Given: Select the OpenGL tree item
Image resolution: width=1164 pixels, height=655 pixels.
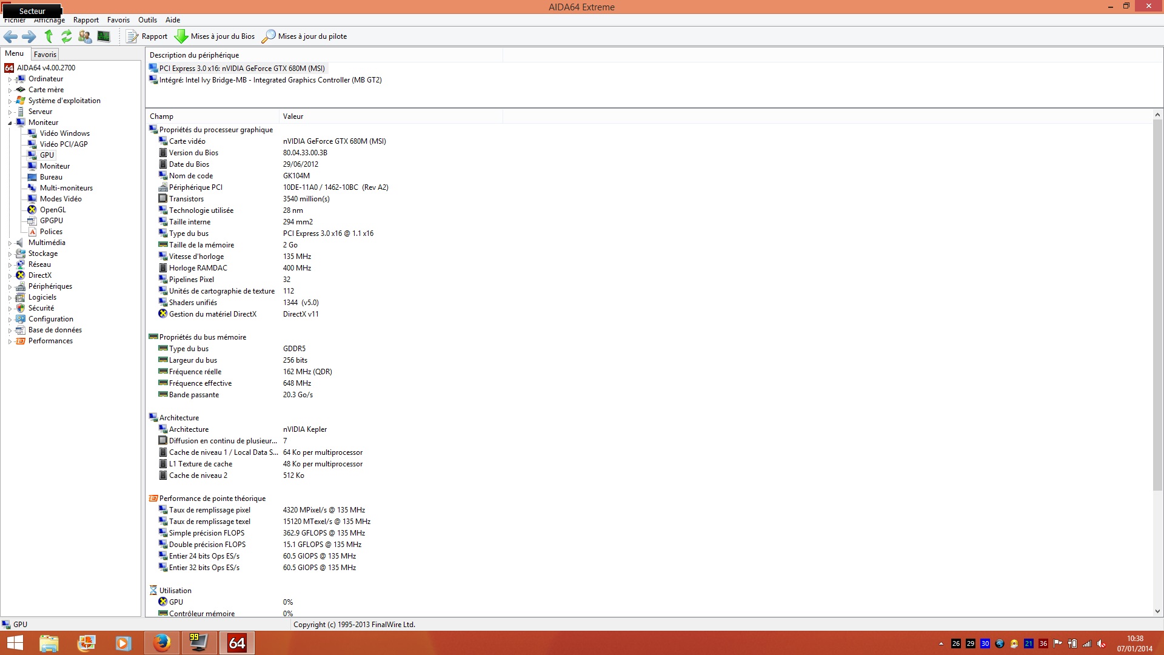Looking at the screenshot, I should (53, 210).
